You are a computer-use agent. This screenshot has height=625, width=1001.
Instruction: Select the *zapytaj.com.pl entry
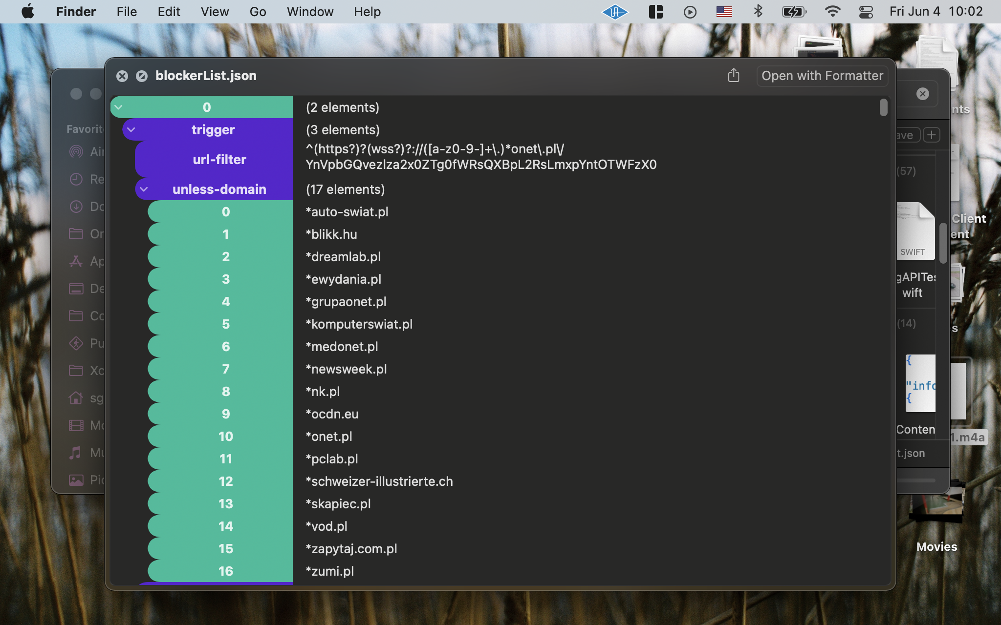(351, 549)
